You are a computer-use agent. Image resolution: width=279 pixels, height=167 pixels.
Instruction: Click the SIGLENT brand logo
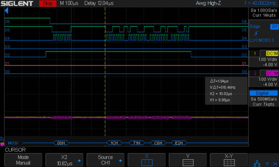[x=17, y=4]
